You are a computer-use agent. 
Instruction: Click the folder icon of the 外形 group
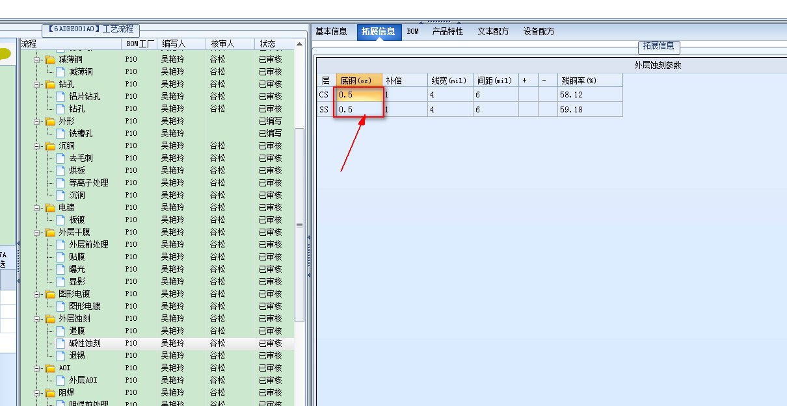click(51, 121)
